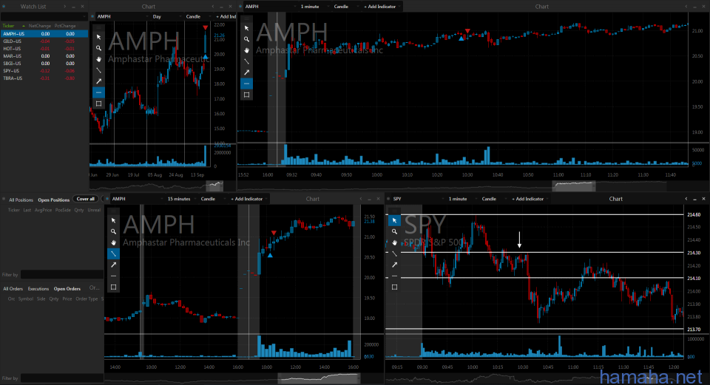Select pointer tool in AMPH 1 minute chart
Viewport: 710px width, 385px height.
247,28
